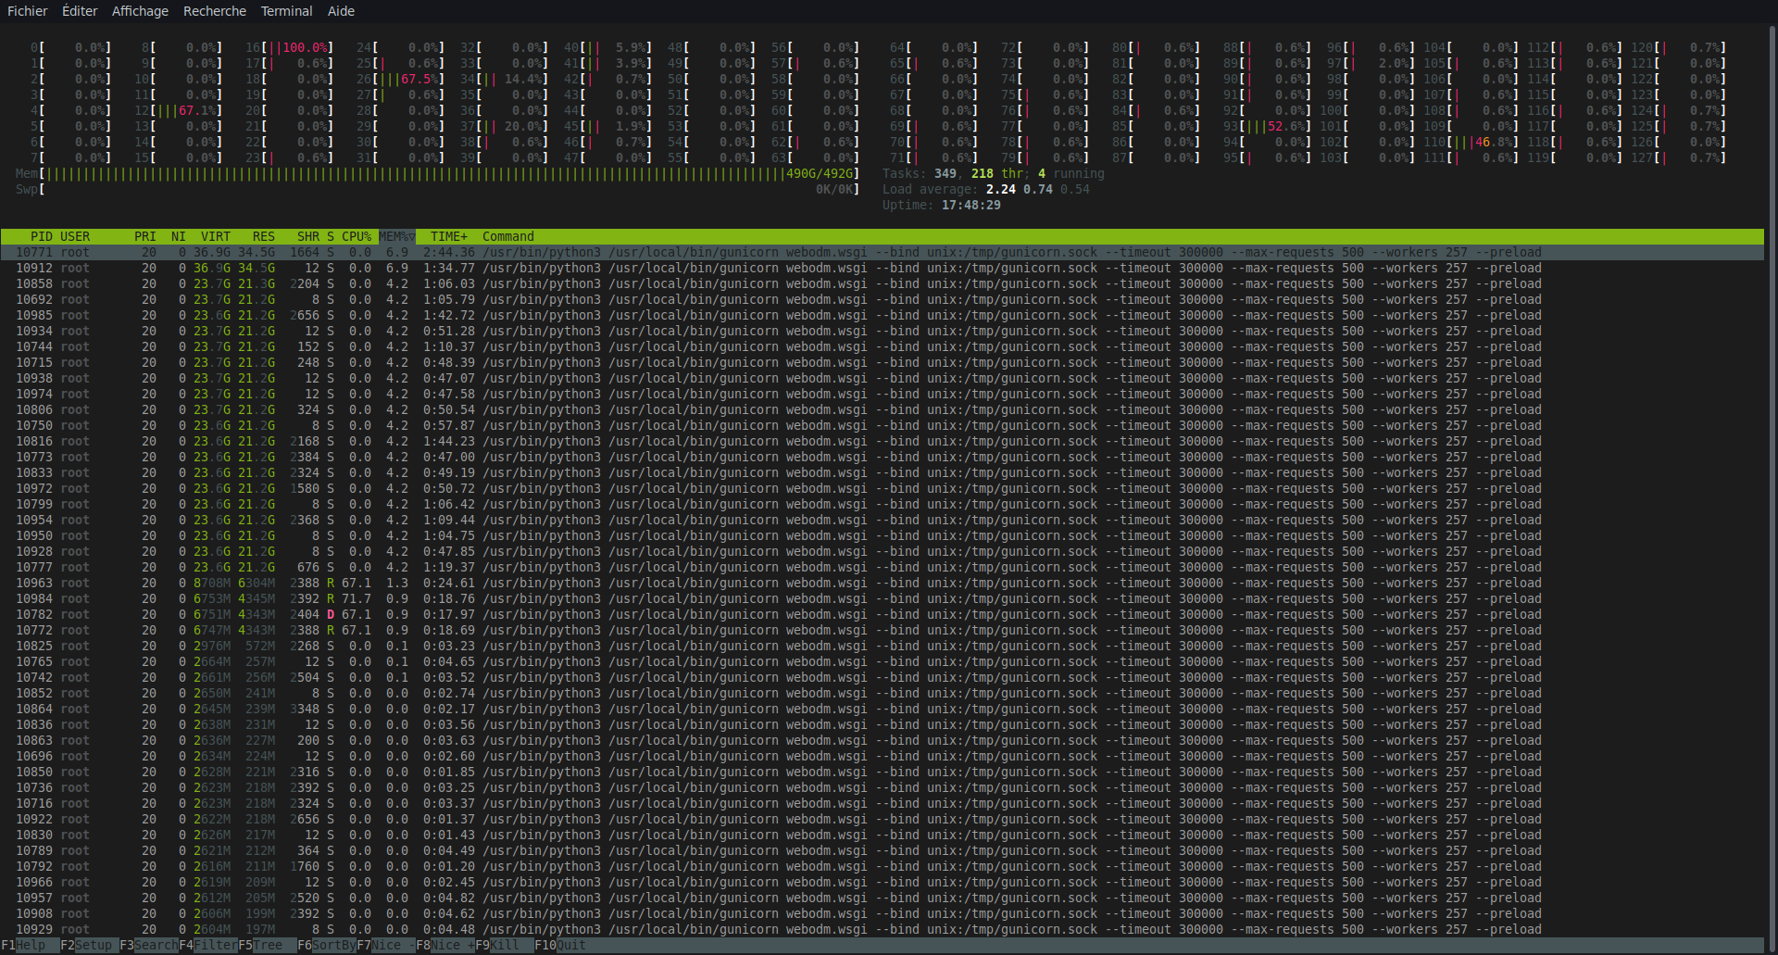1778x955 pixels.
Task: Open the F6 SortBy selector
Action: click(x=326, y=945)
